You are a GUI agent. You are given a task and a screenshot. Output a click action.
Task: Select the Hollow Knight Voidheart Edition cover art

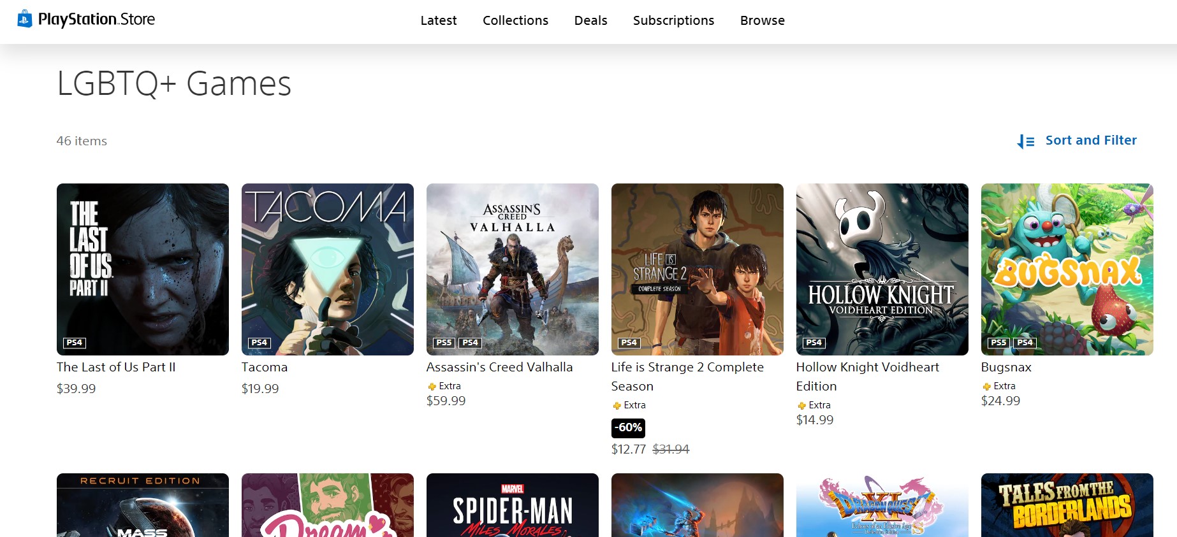882,269
